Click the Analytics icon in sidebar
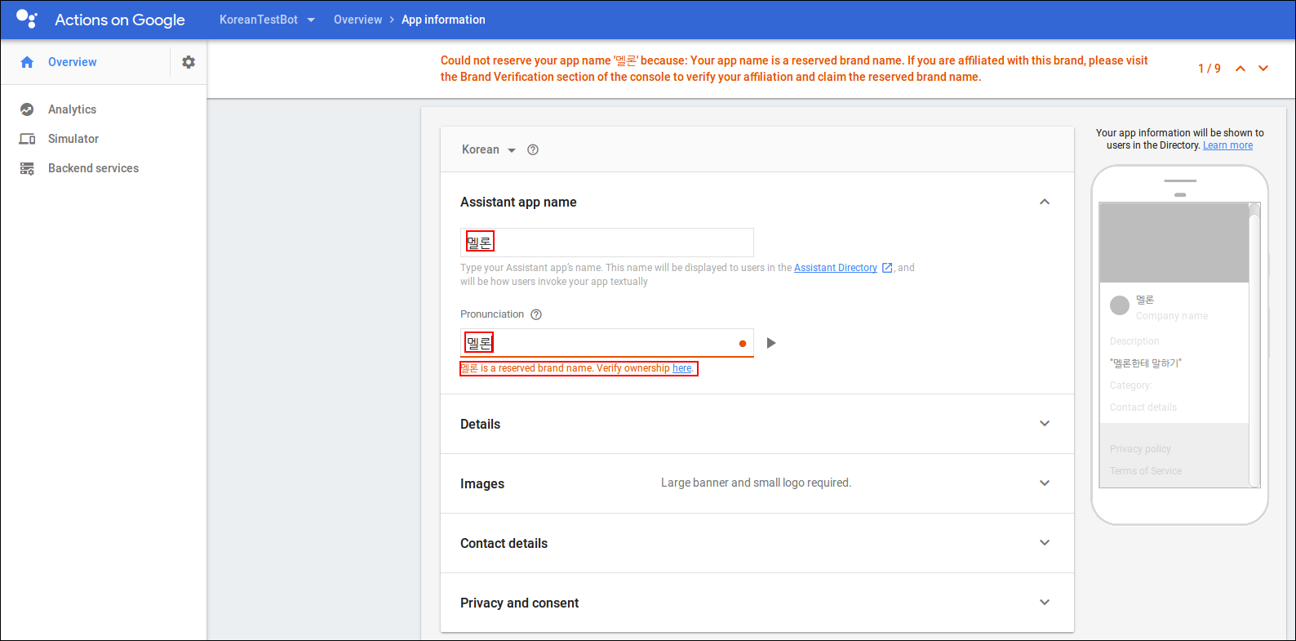The height and width of the screenshot is (641, 1296). (27, 109)
